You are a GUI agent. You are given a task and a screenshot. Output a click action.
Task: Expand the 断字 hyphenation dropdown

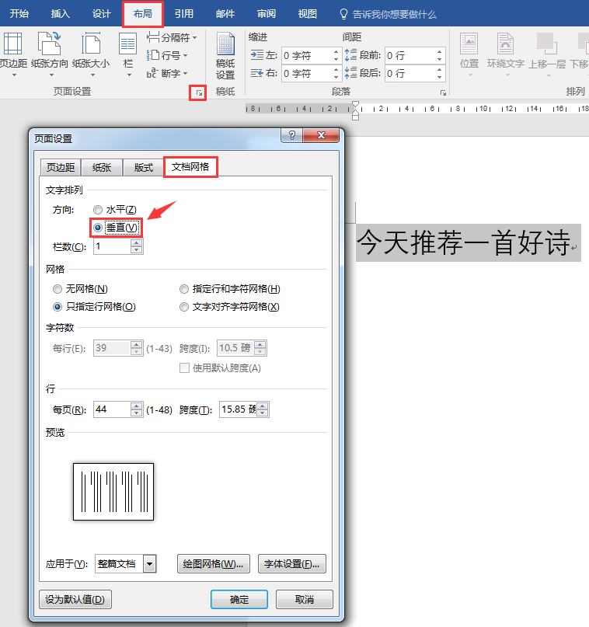tap(167, 74)
